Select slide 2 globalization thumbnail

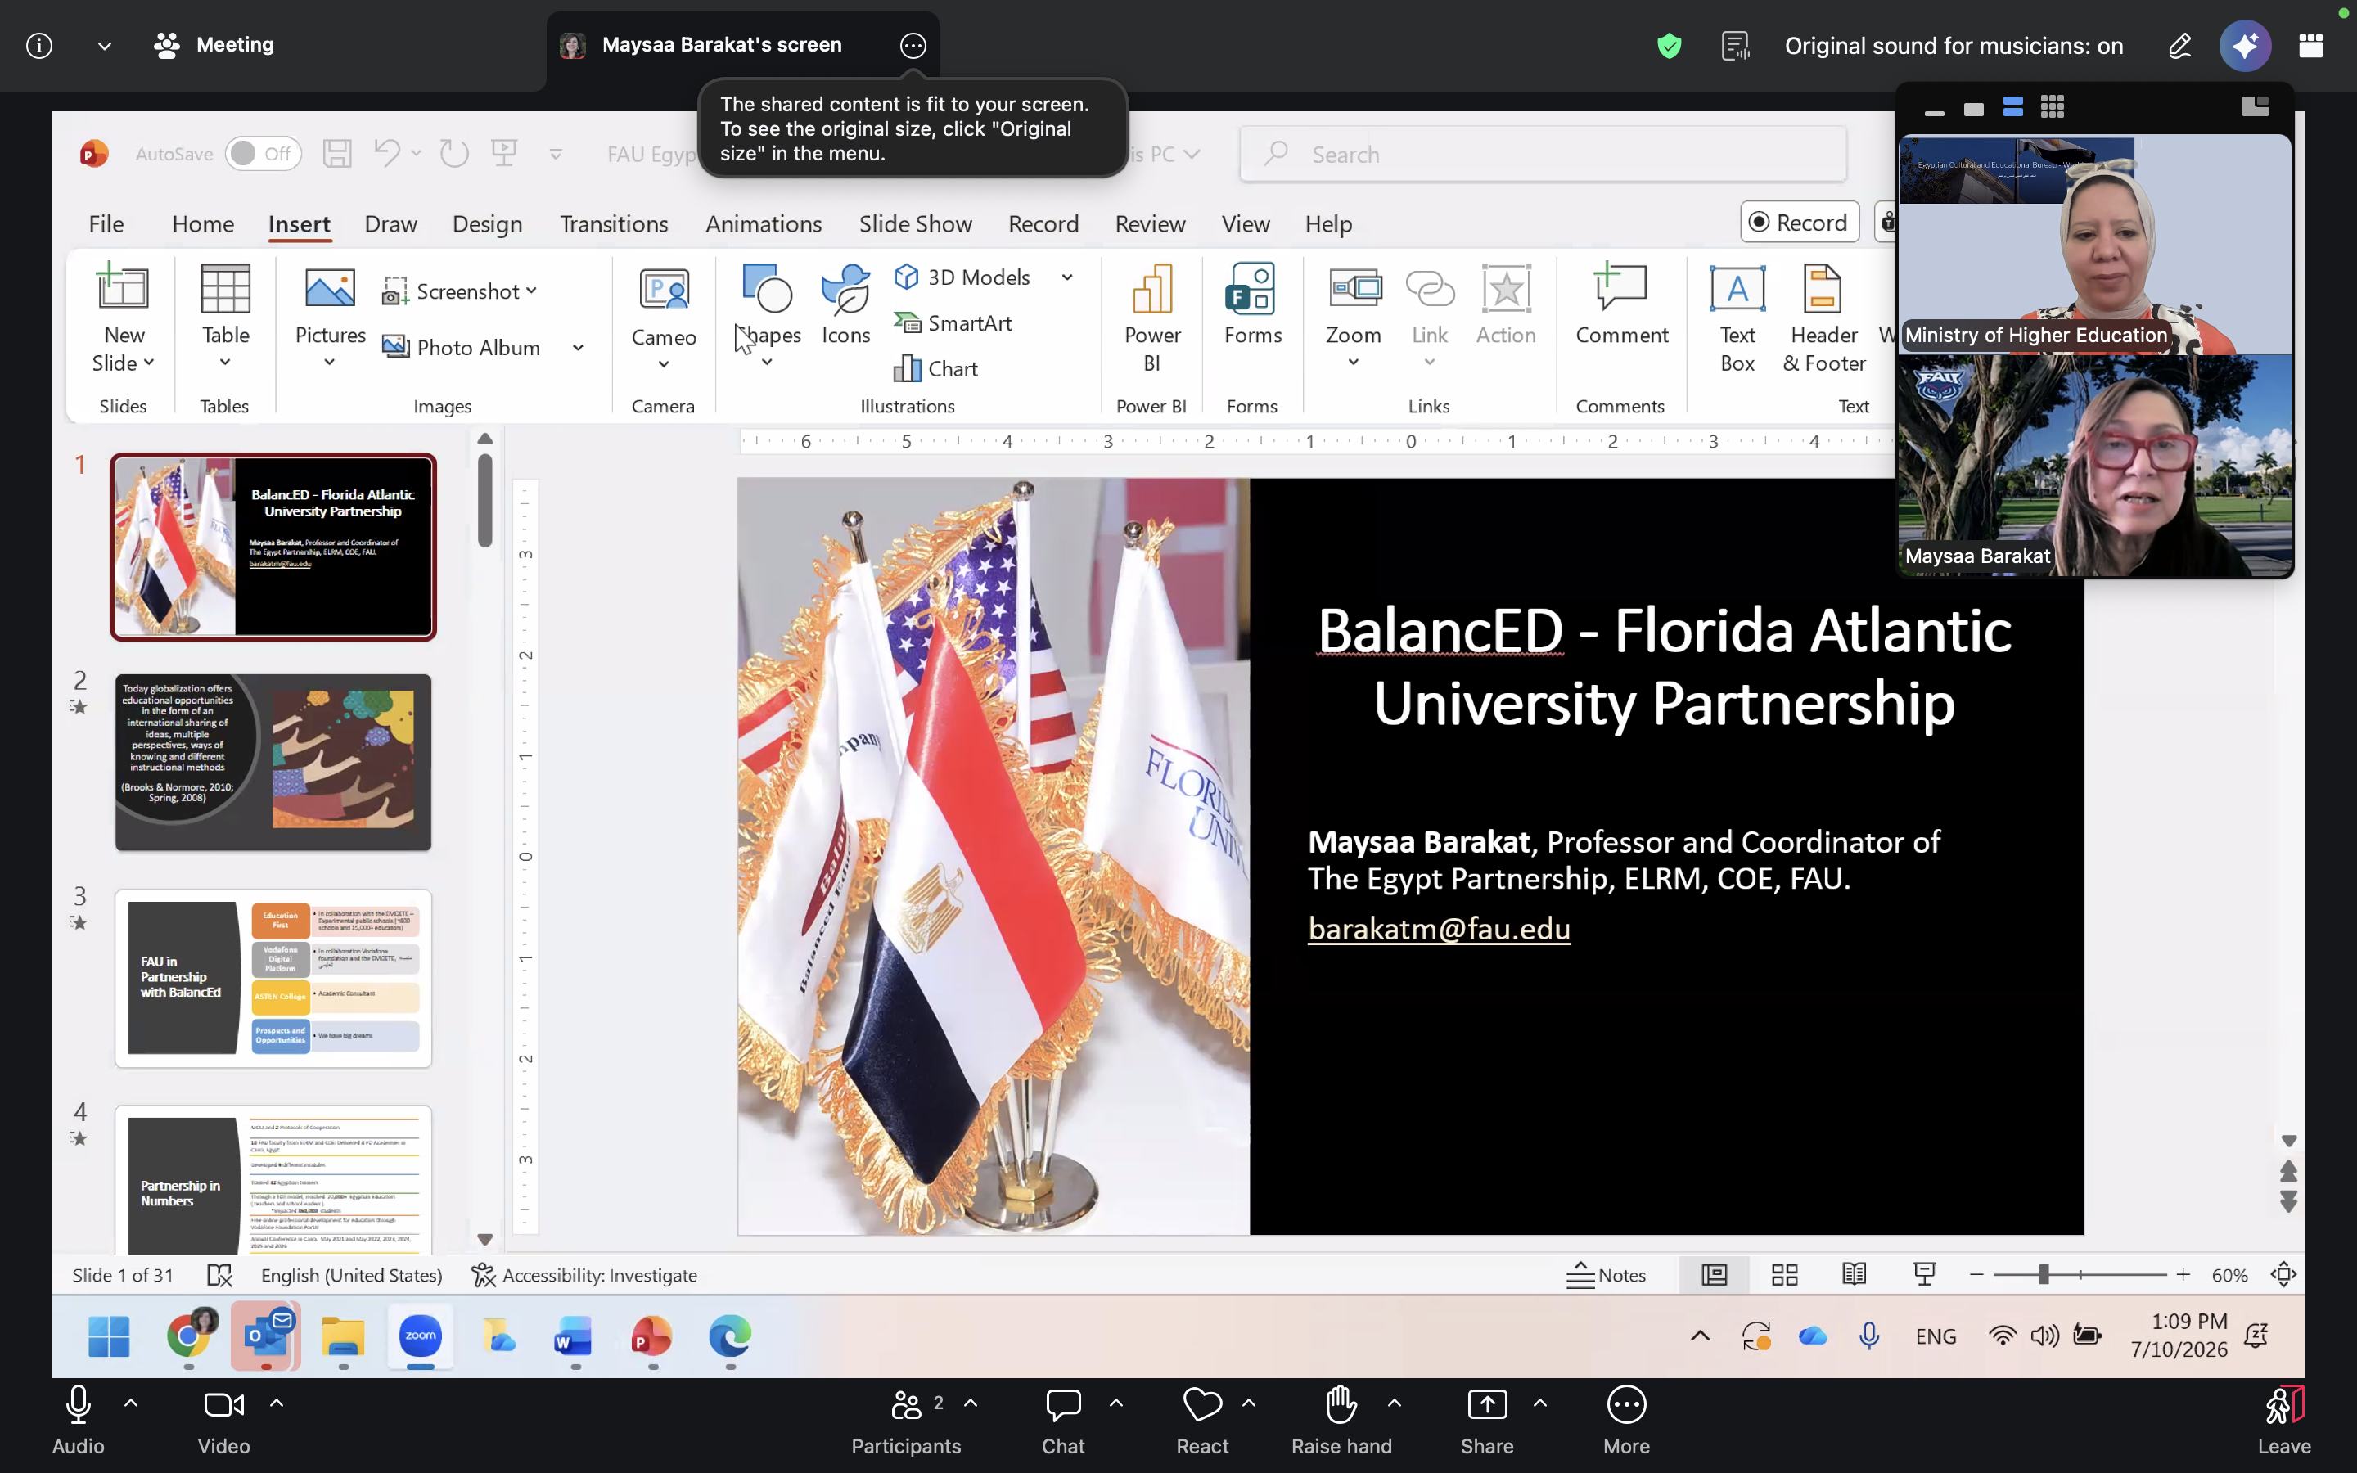pos(273,762)
